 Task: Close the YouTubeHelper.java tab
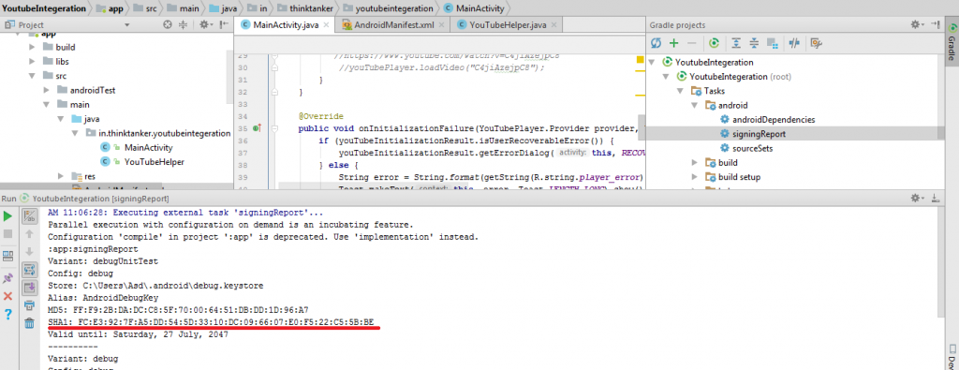click(x=554, y=25)
